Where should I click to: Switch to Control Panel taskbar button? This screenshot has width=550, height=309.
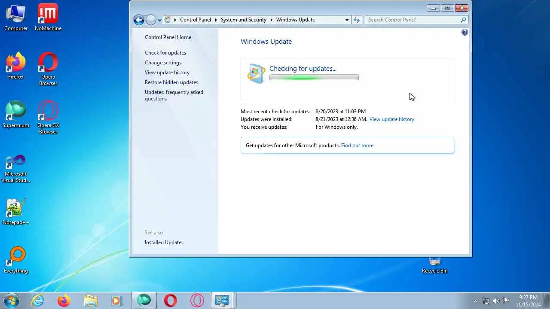click(222, 300)
